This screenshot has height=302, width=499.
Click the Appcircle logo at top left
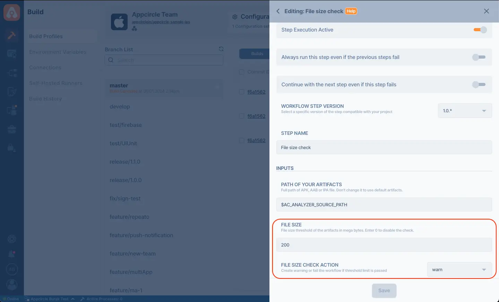coord(12,12)
